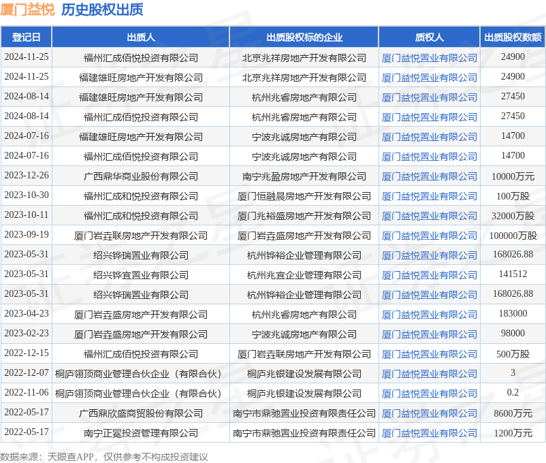Select the 厦门益悦 title text

pos(27,10)
